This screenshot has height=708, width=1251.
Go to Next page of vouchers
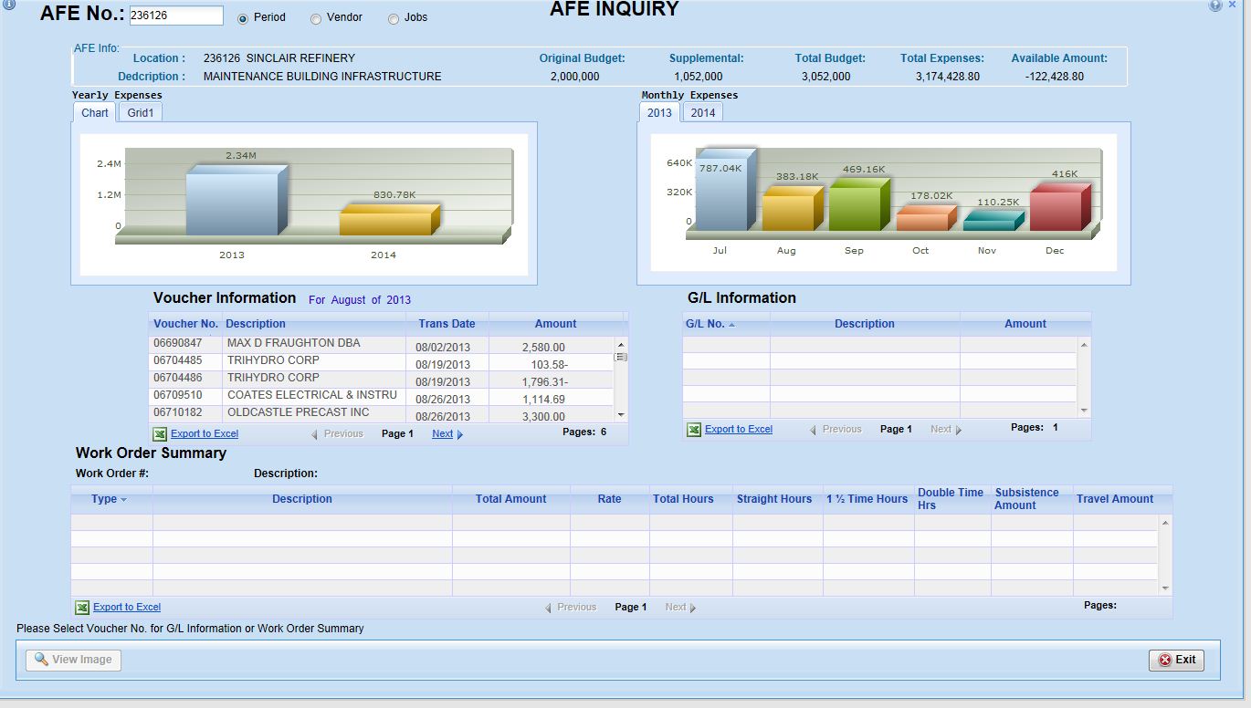tap(447, 434)
